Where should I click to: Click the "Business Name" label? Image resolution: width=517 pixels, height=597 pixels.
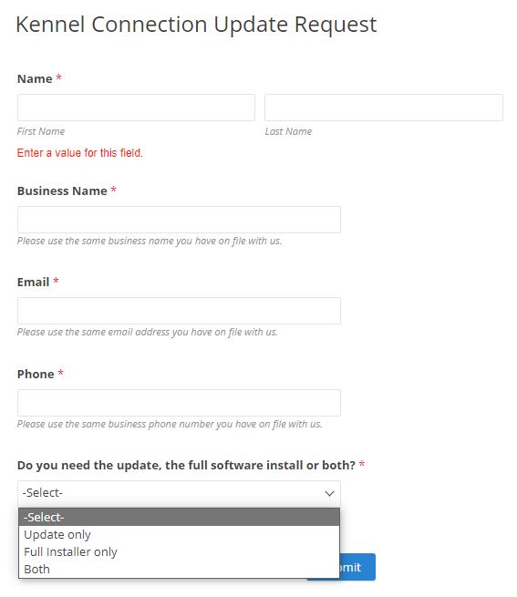coord(62,190)
